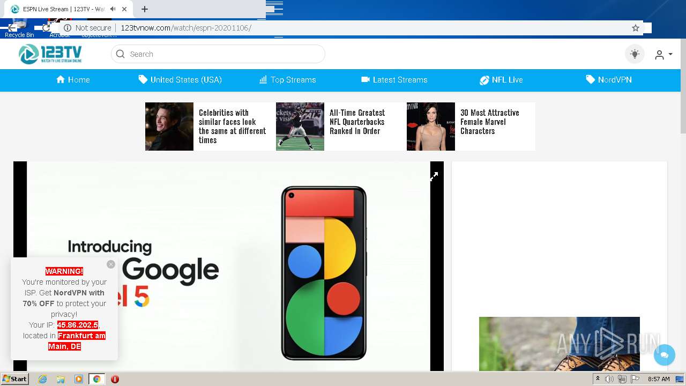Open the Recycle Bin desktop icon
The width and height of the screenshot is (686, 386).
pyautogui.click(x=19, y=29)
